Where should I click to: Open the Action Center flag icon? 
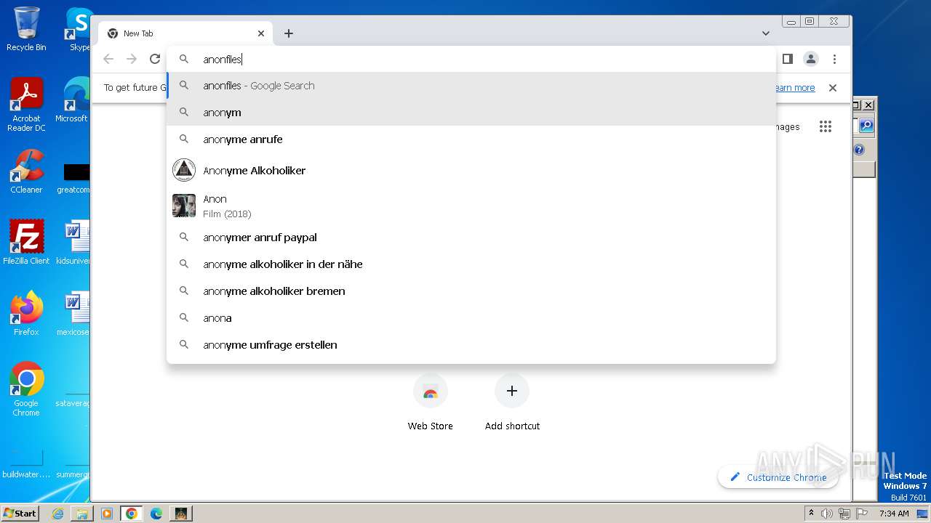[x=862, y=514]
